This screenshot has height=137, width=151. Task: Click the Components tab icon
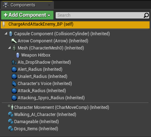coord(6,5)
